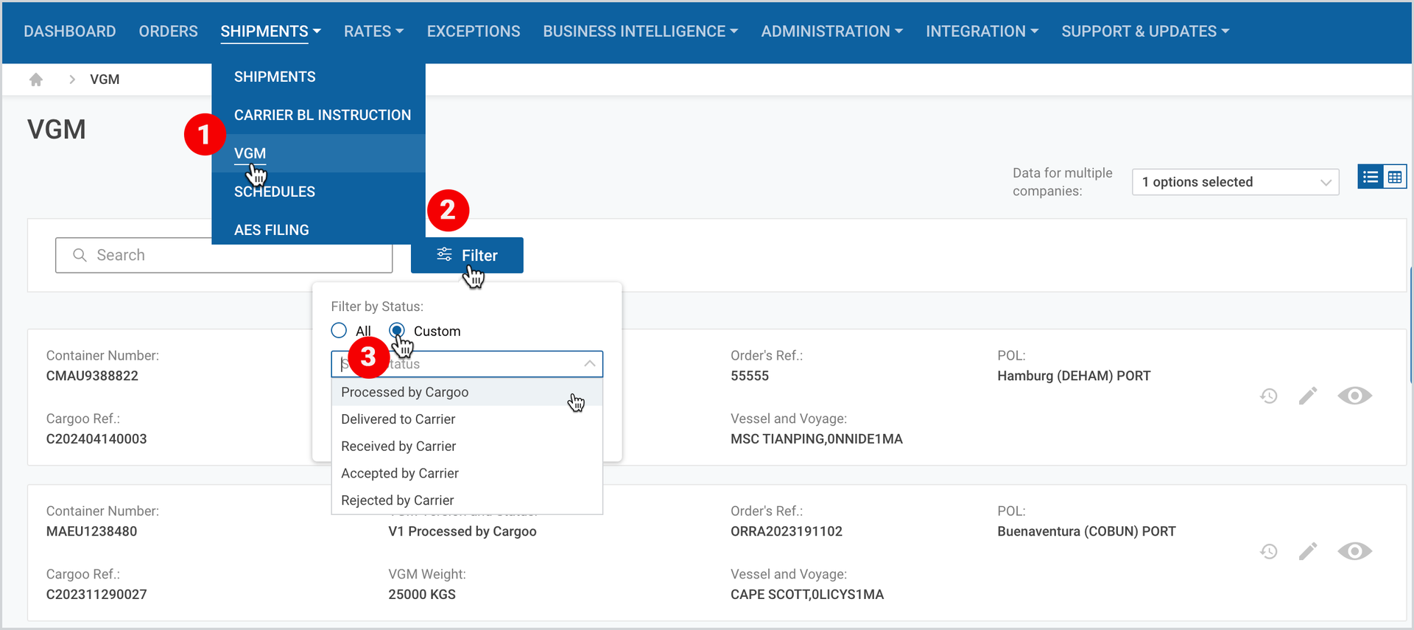
Task: Open AES Filing from the submenu
Action: tap(272, 230)
